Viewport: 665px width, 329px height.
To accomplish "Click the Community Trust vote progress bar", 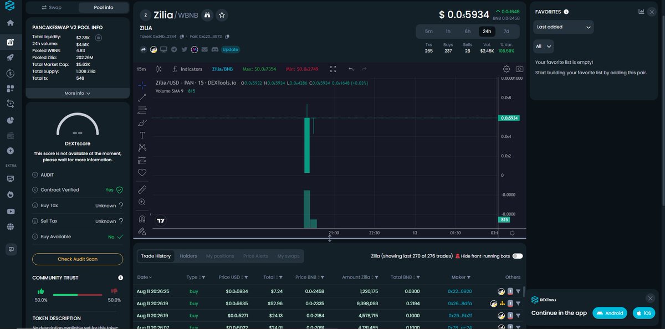I will click(78, 295).
